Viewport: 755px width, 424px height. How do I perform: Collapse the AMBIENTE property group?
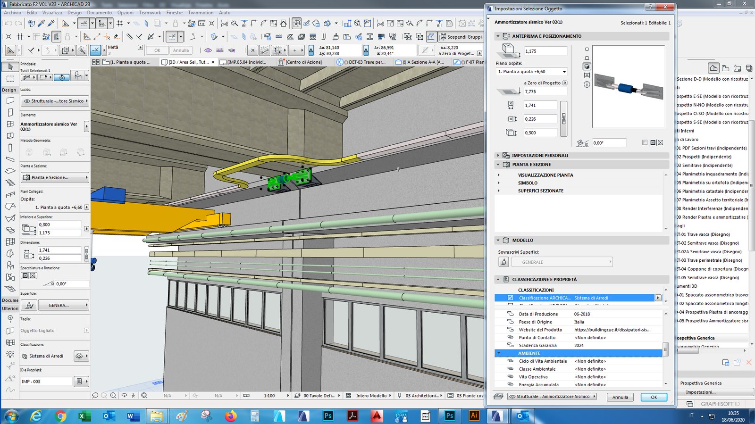499,353
